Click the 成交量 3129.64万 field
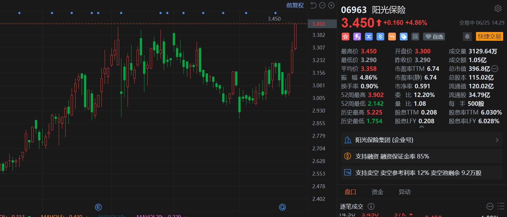Image resolution: width=507 pixels, height=217 pixels. [473, 51]
